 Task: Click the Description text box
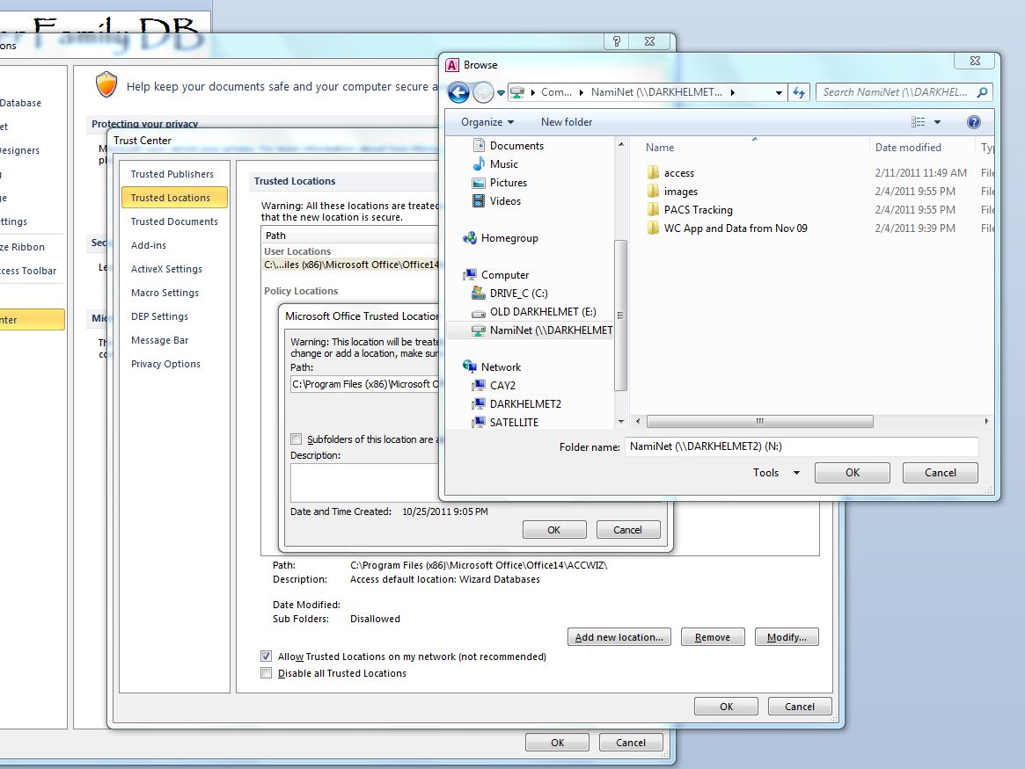[365, 482]
